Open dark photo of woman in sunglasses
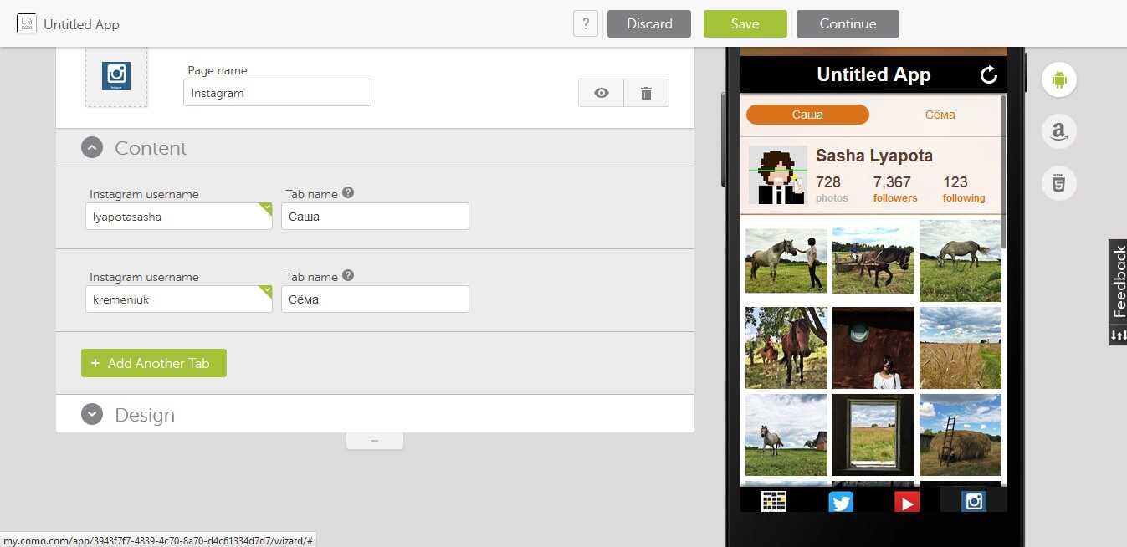Image resolution: width=1127 pixels, height=547 pixels. [873, 347]
